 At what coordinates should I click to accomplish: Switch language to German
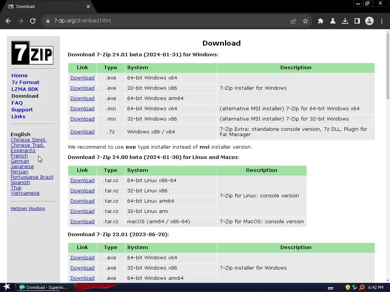coord(20,161)
